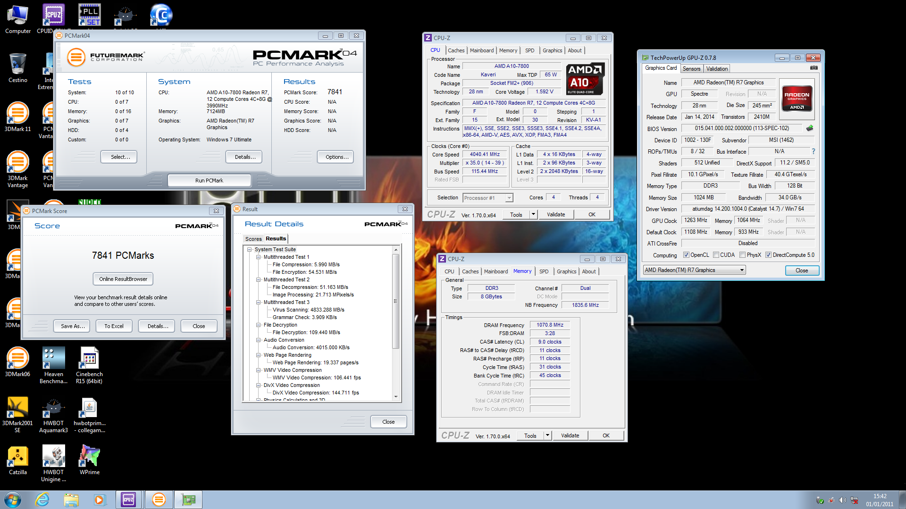Launch 3DMark06 desktop shortcut
Image resolution: width=906 pixels, height=509 pixels.
tap(18, 362)
